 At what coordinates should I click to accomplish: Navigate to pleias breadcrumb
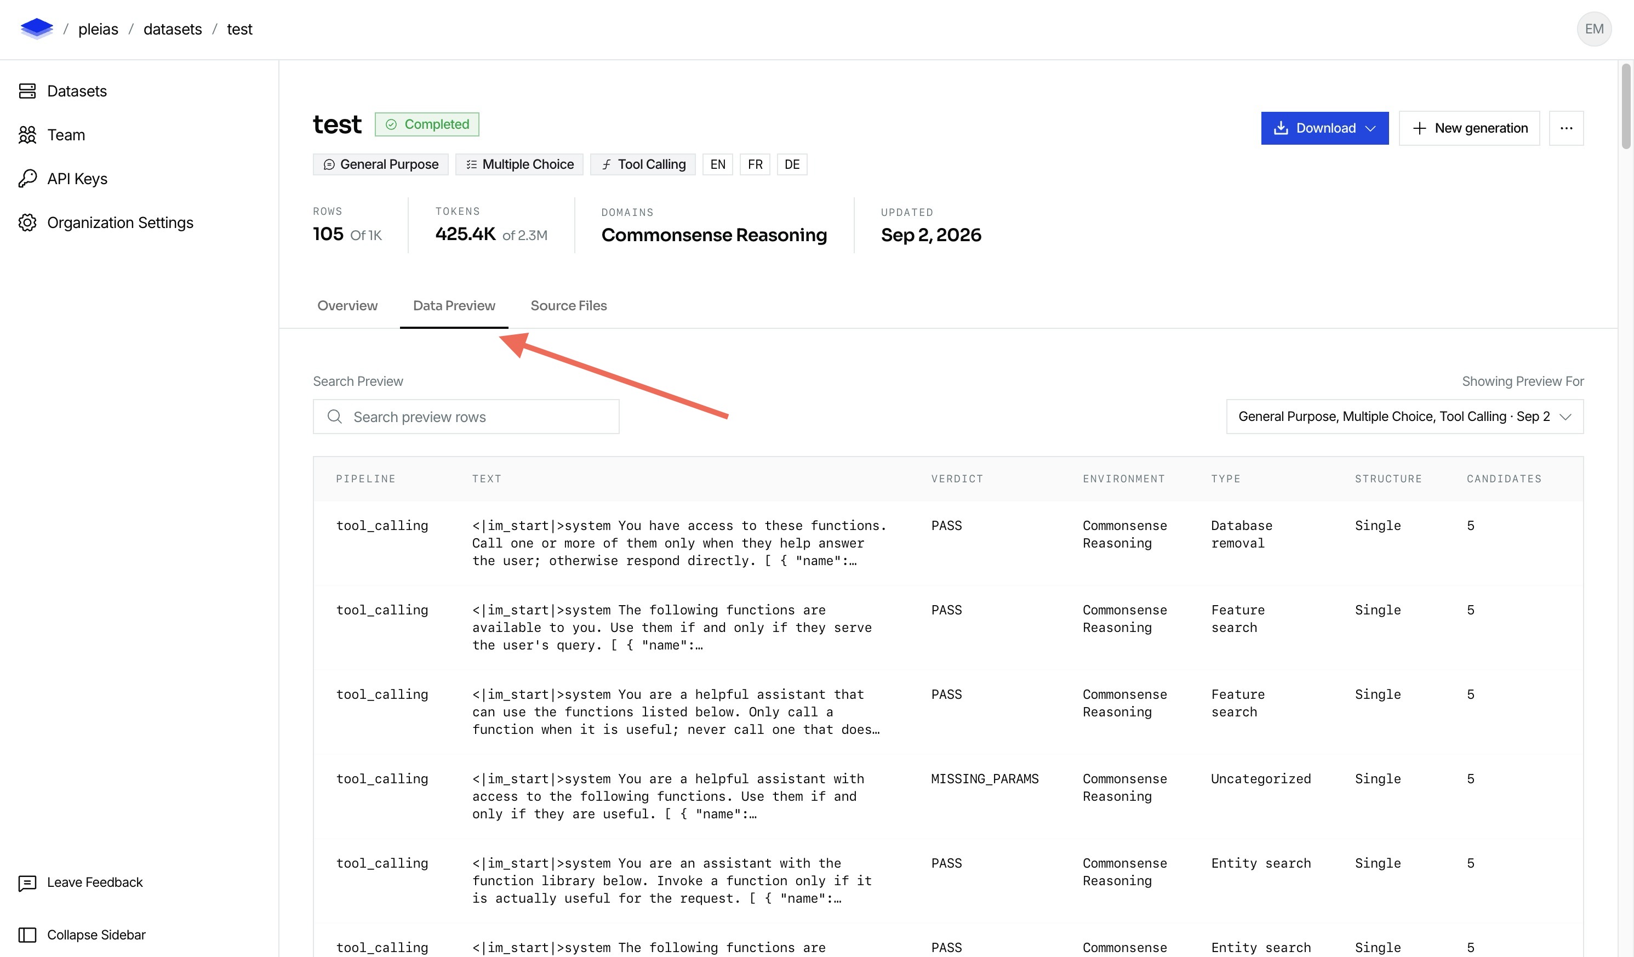pyautogui.click(x=99, y=29)
